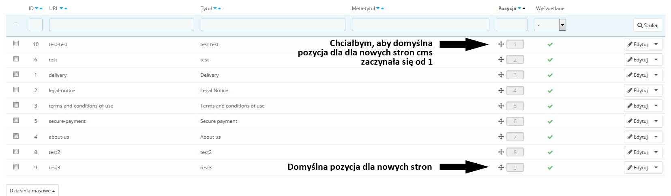Click the 'About us' title cell
The width and height of the screenshot is (671, 196).
click(x=210, y=137)
